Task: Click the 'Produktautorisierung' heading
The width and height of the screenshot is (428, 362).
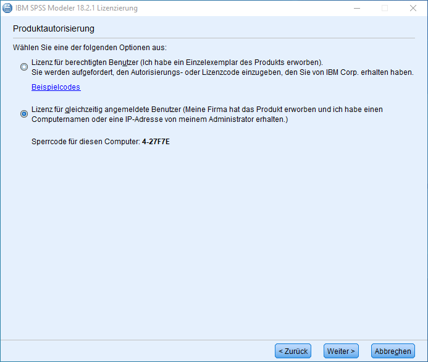Action: click(x=54, y=28)
